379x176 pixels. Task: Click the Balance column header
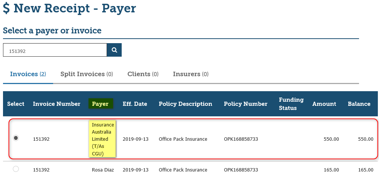[359, 104]
